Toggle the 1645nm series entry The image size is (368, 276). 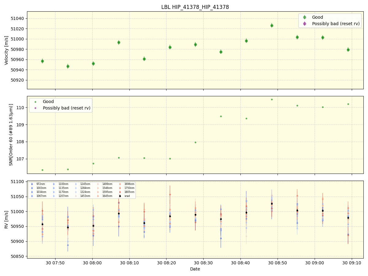point(98,196)
